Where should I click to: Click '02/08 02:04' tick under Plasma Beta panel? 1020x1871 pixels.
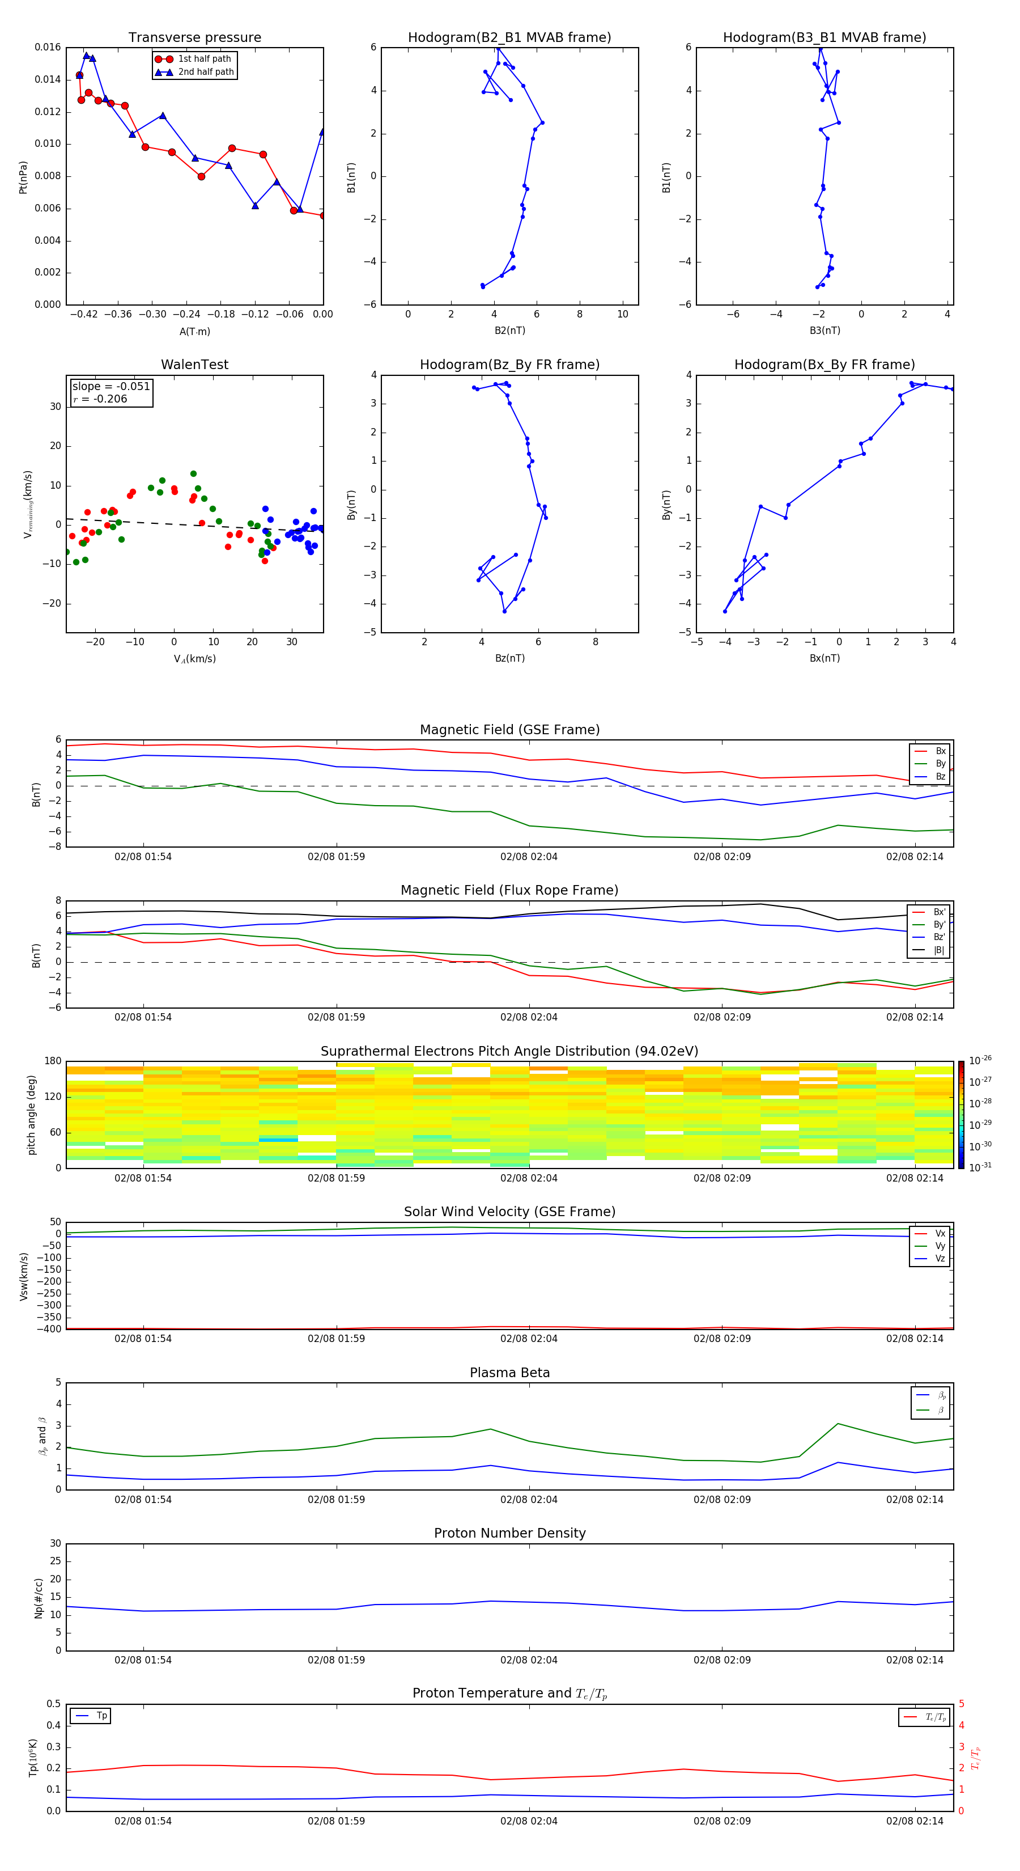(x=529, y=1500)
